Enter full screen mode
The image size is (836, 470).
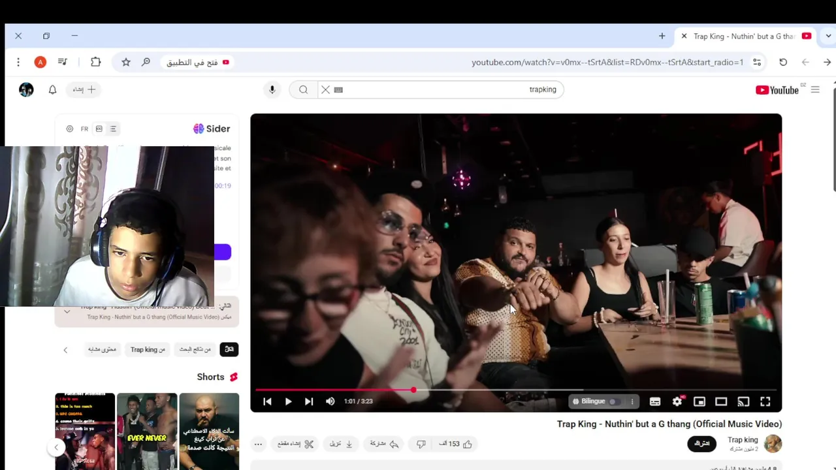point(765,401)
